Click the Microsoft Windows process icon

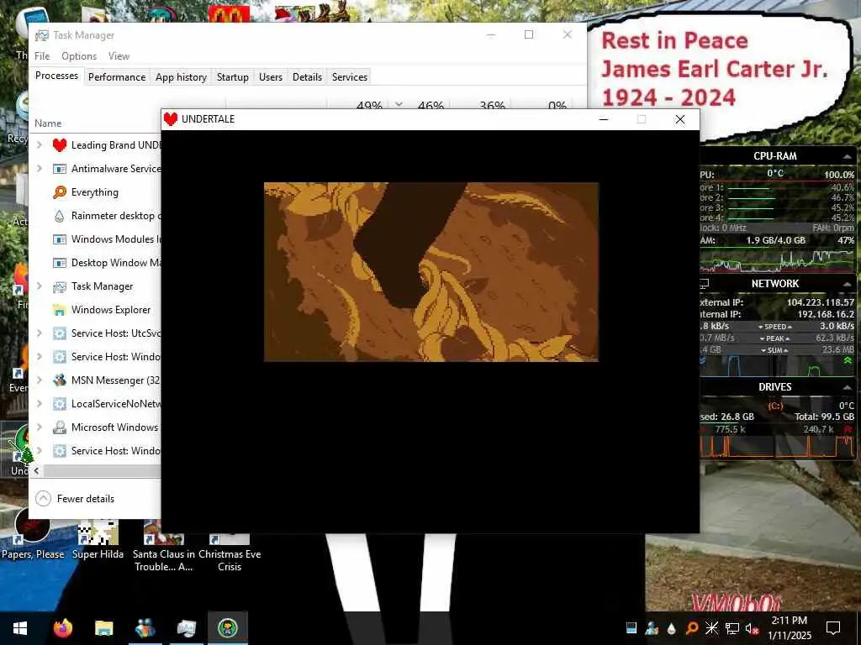(x=60, y=427)
